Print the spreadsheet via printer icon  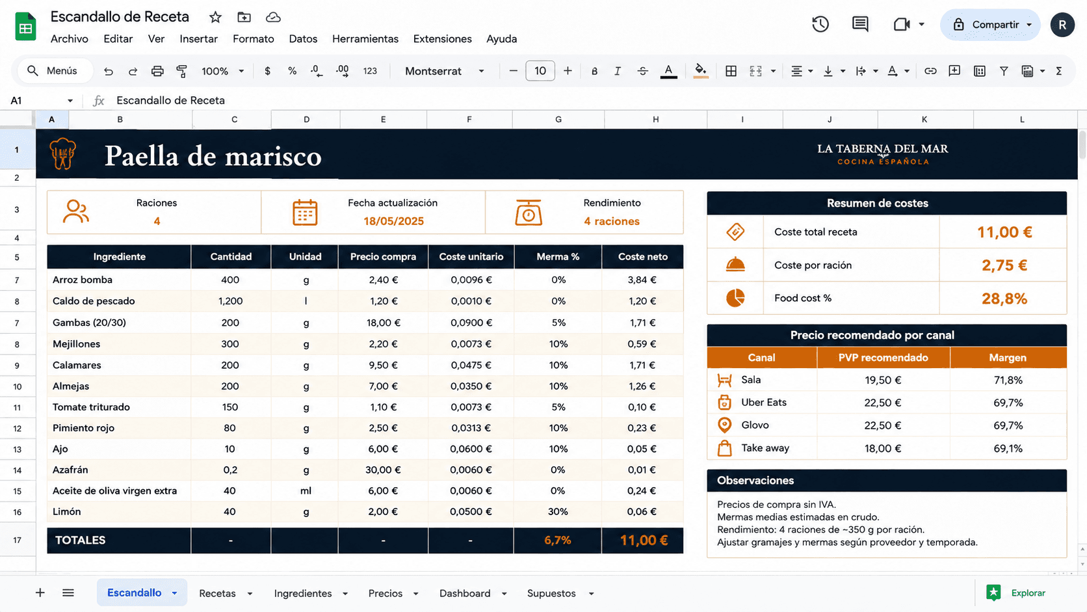click(157, 71)
